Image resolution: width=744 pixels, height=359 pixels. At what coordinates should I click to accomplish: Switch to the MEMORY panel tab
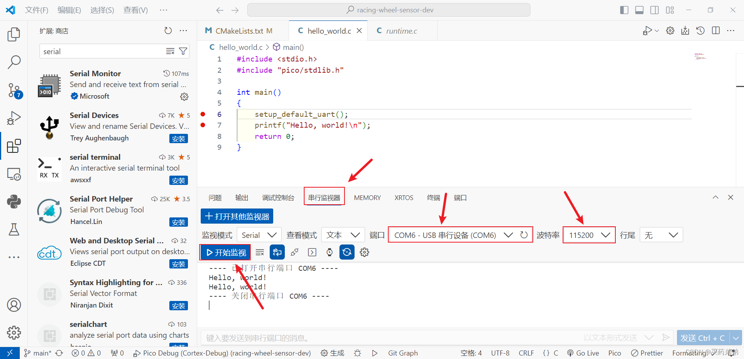pyautogui.click(x=367, y=197)
